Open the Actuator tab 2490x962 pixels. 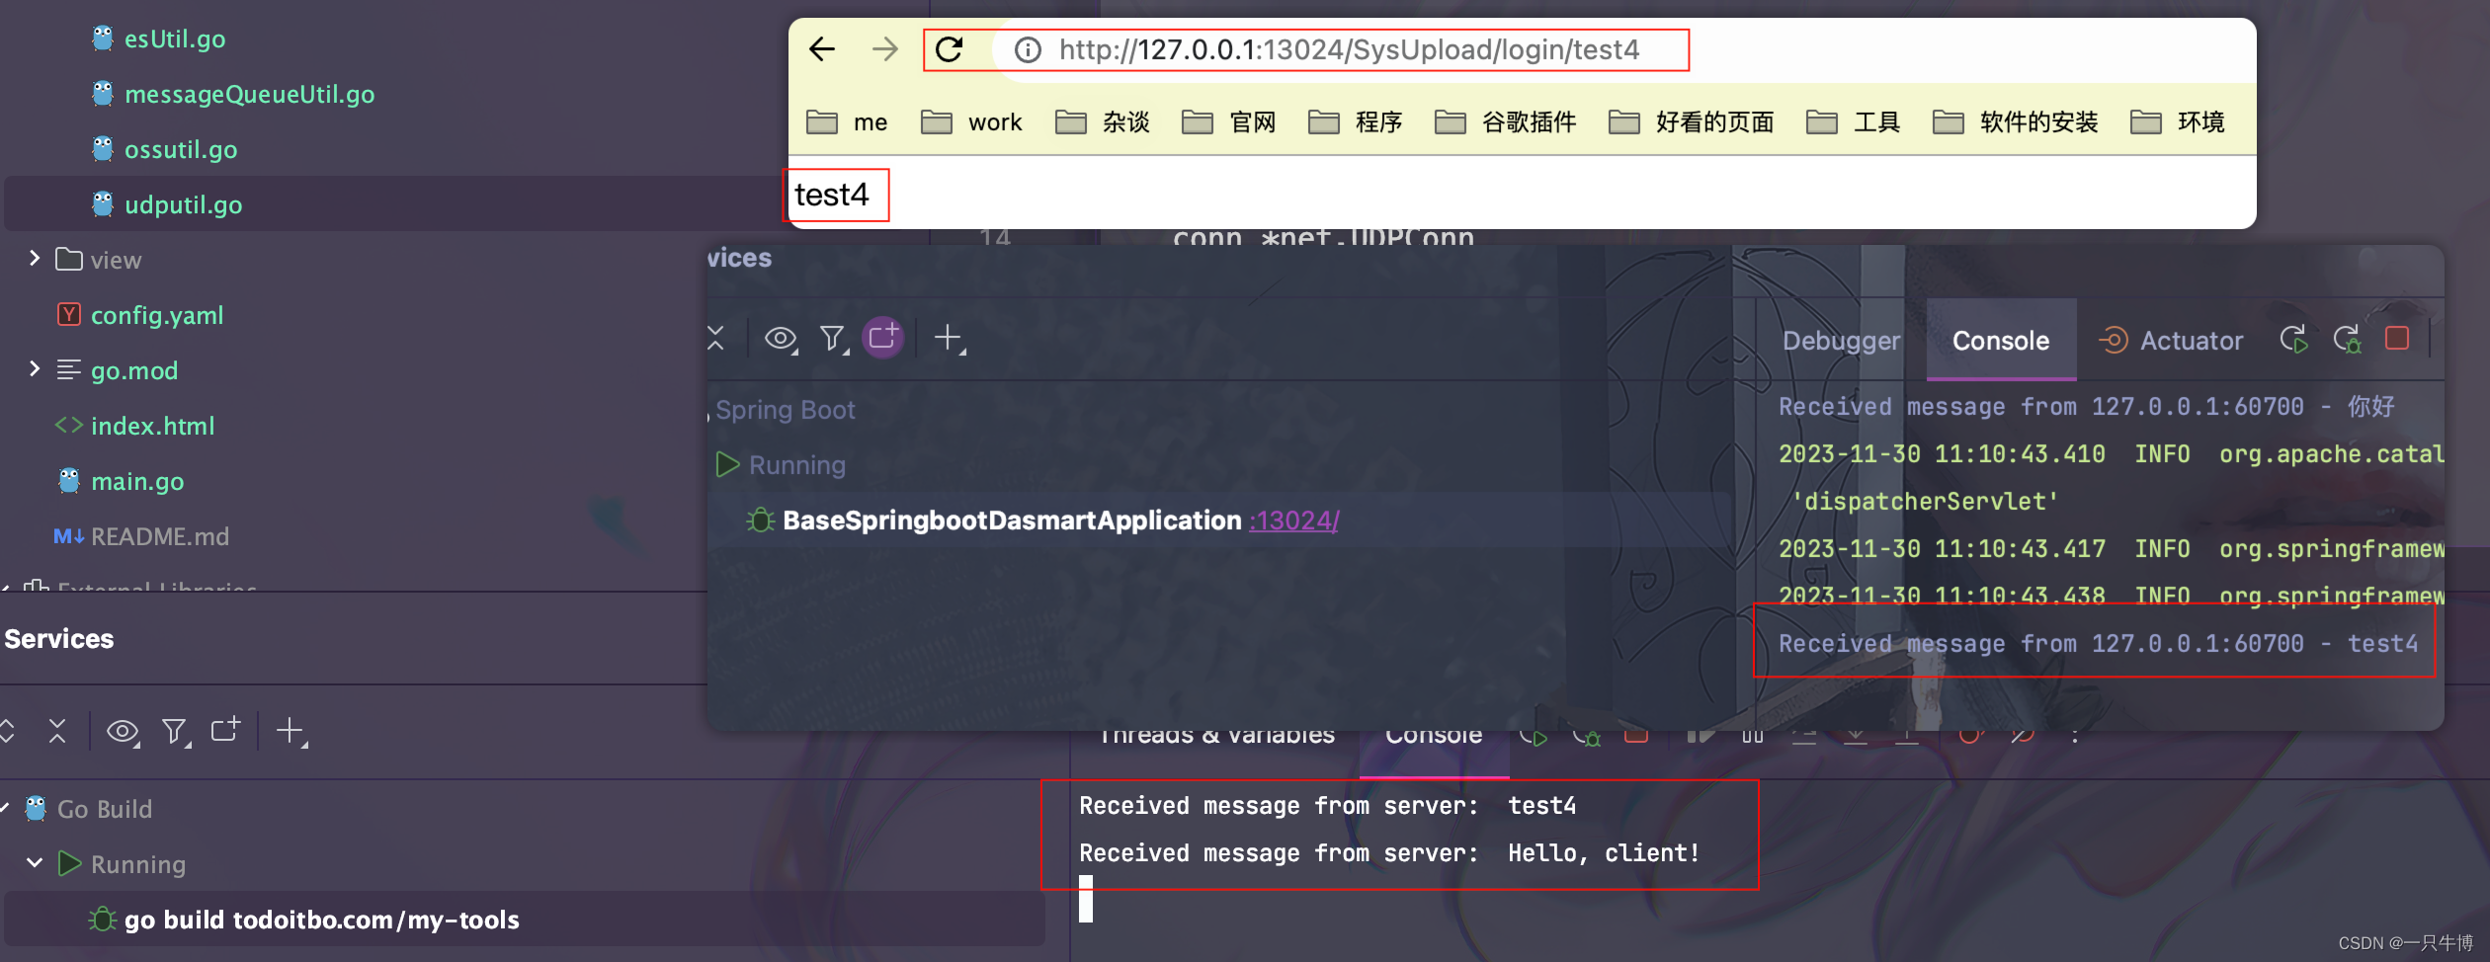[2191, 341]
